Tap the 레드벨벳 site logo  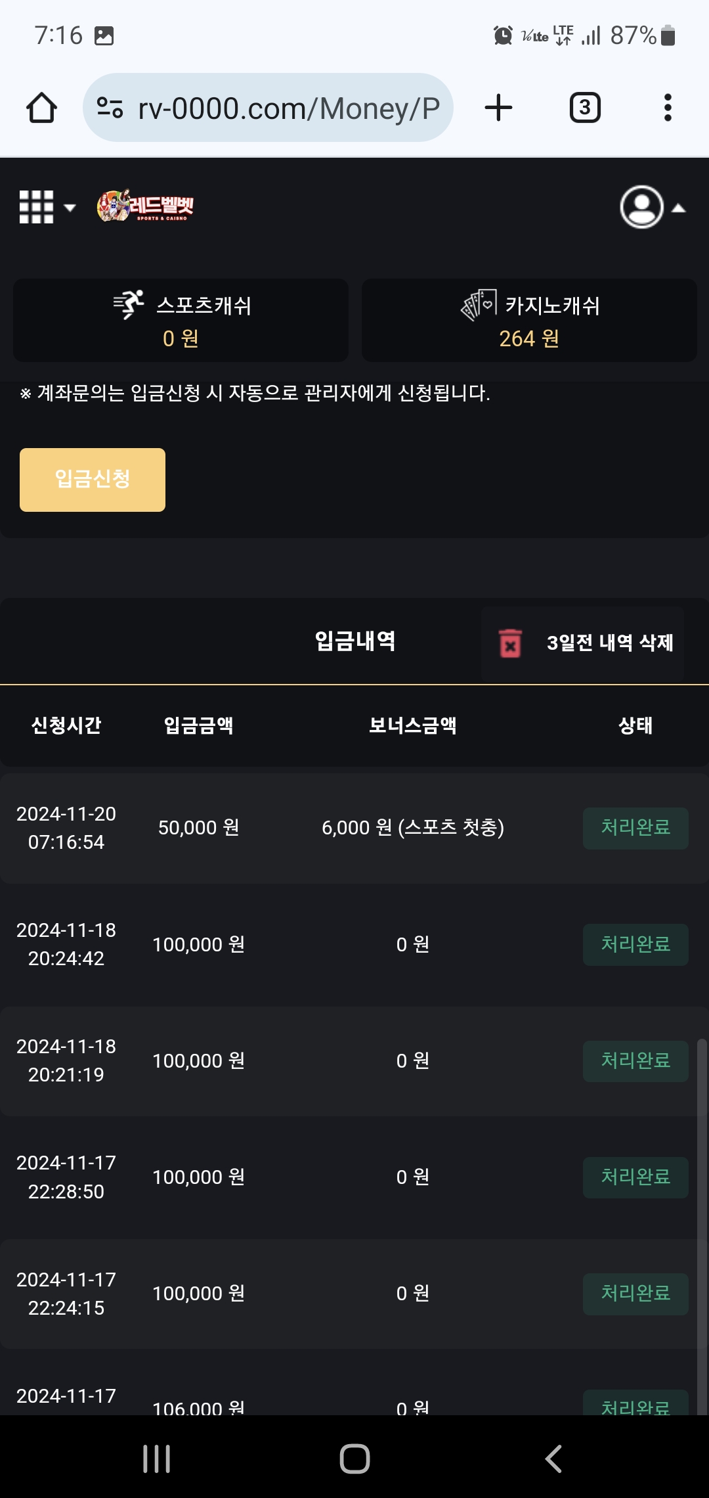tap(145, 206)
